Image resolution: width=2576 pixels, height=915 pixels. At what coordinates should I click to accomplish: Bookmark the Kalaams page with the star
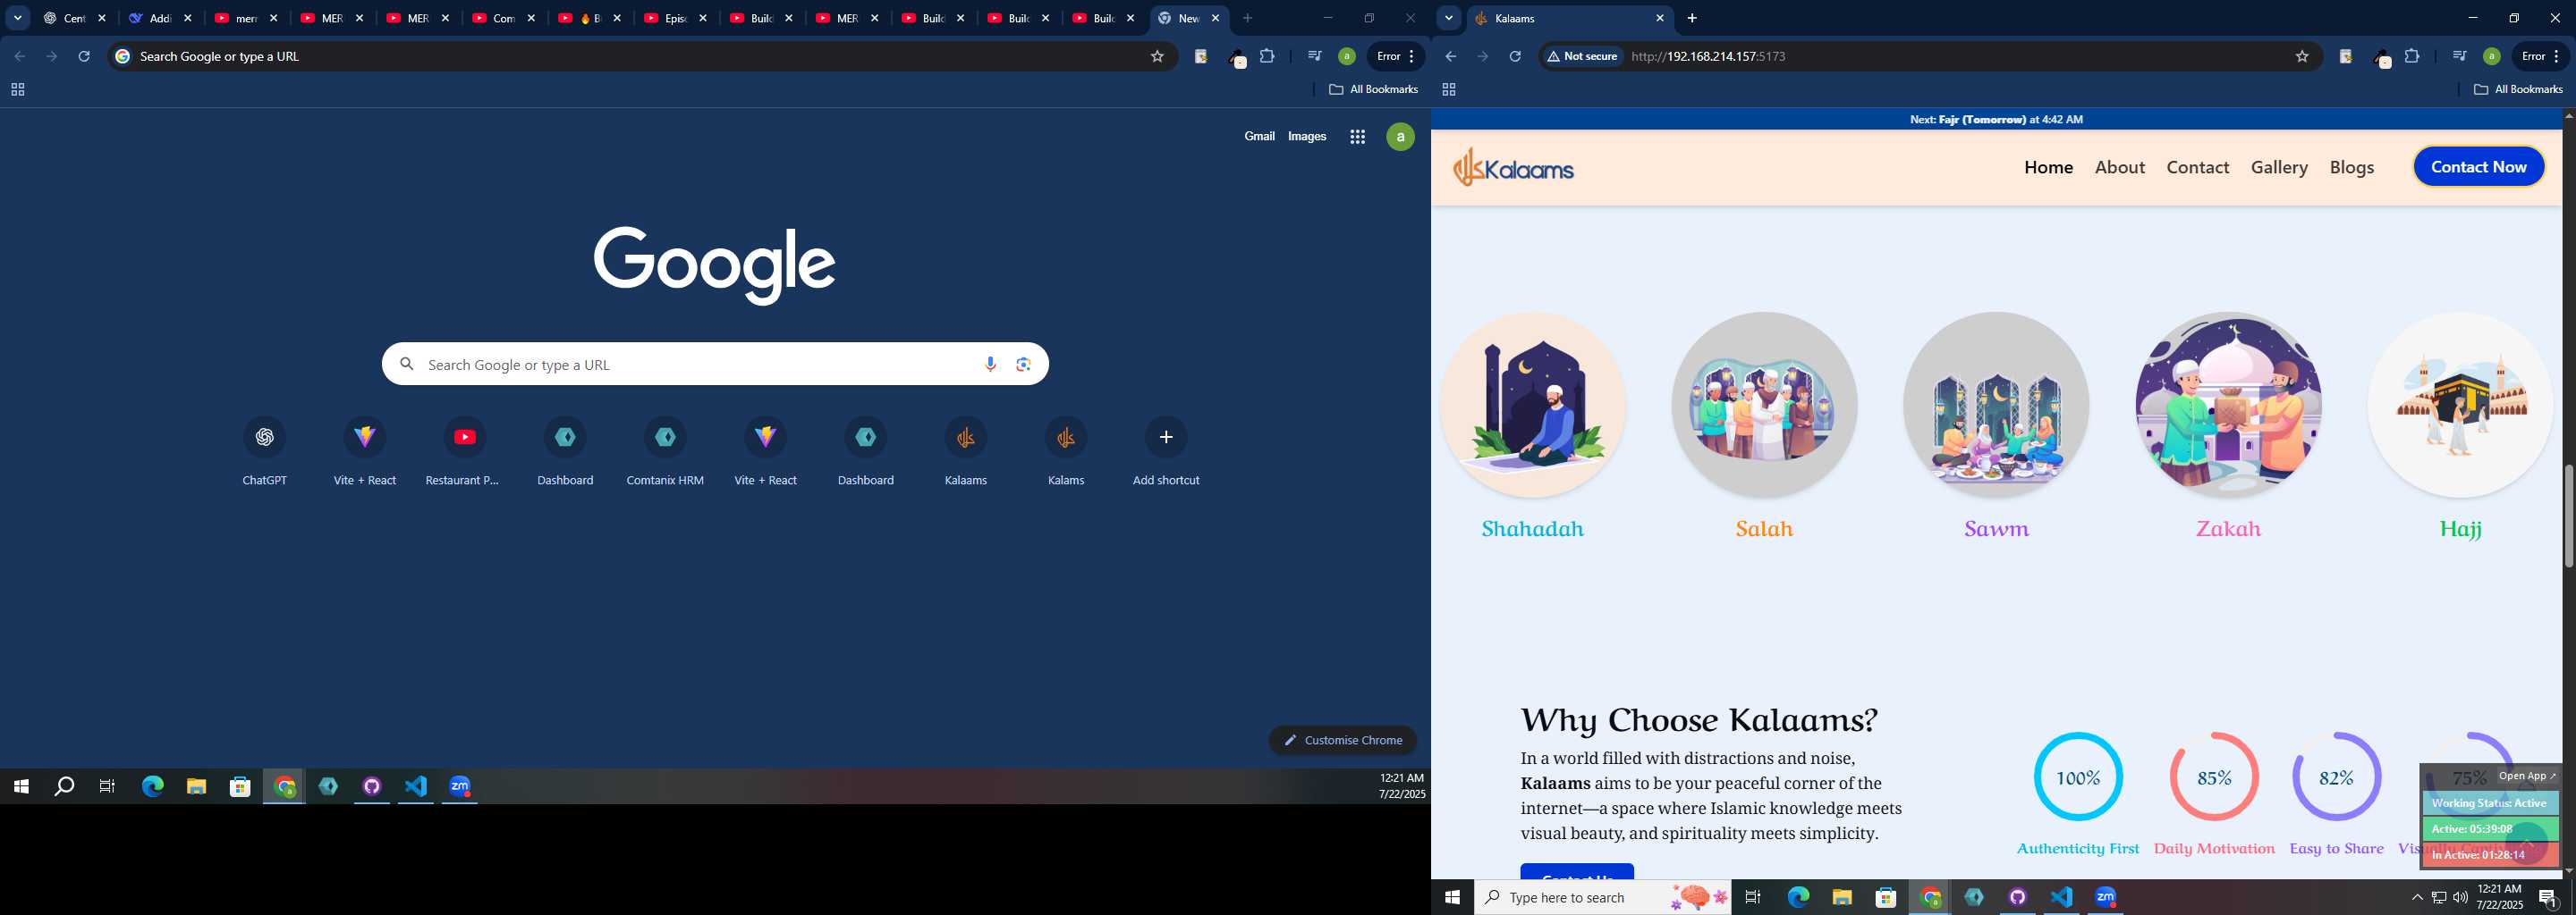(2302, 56)
